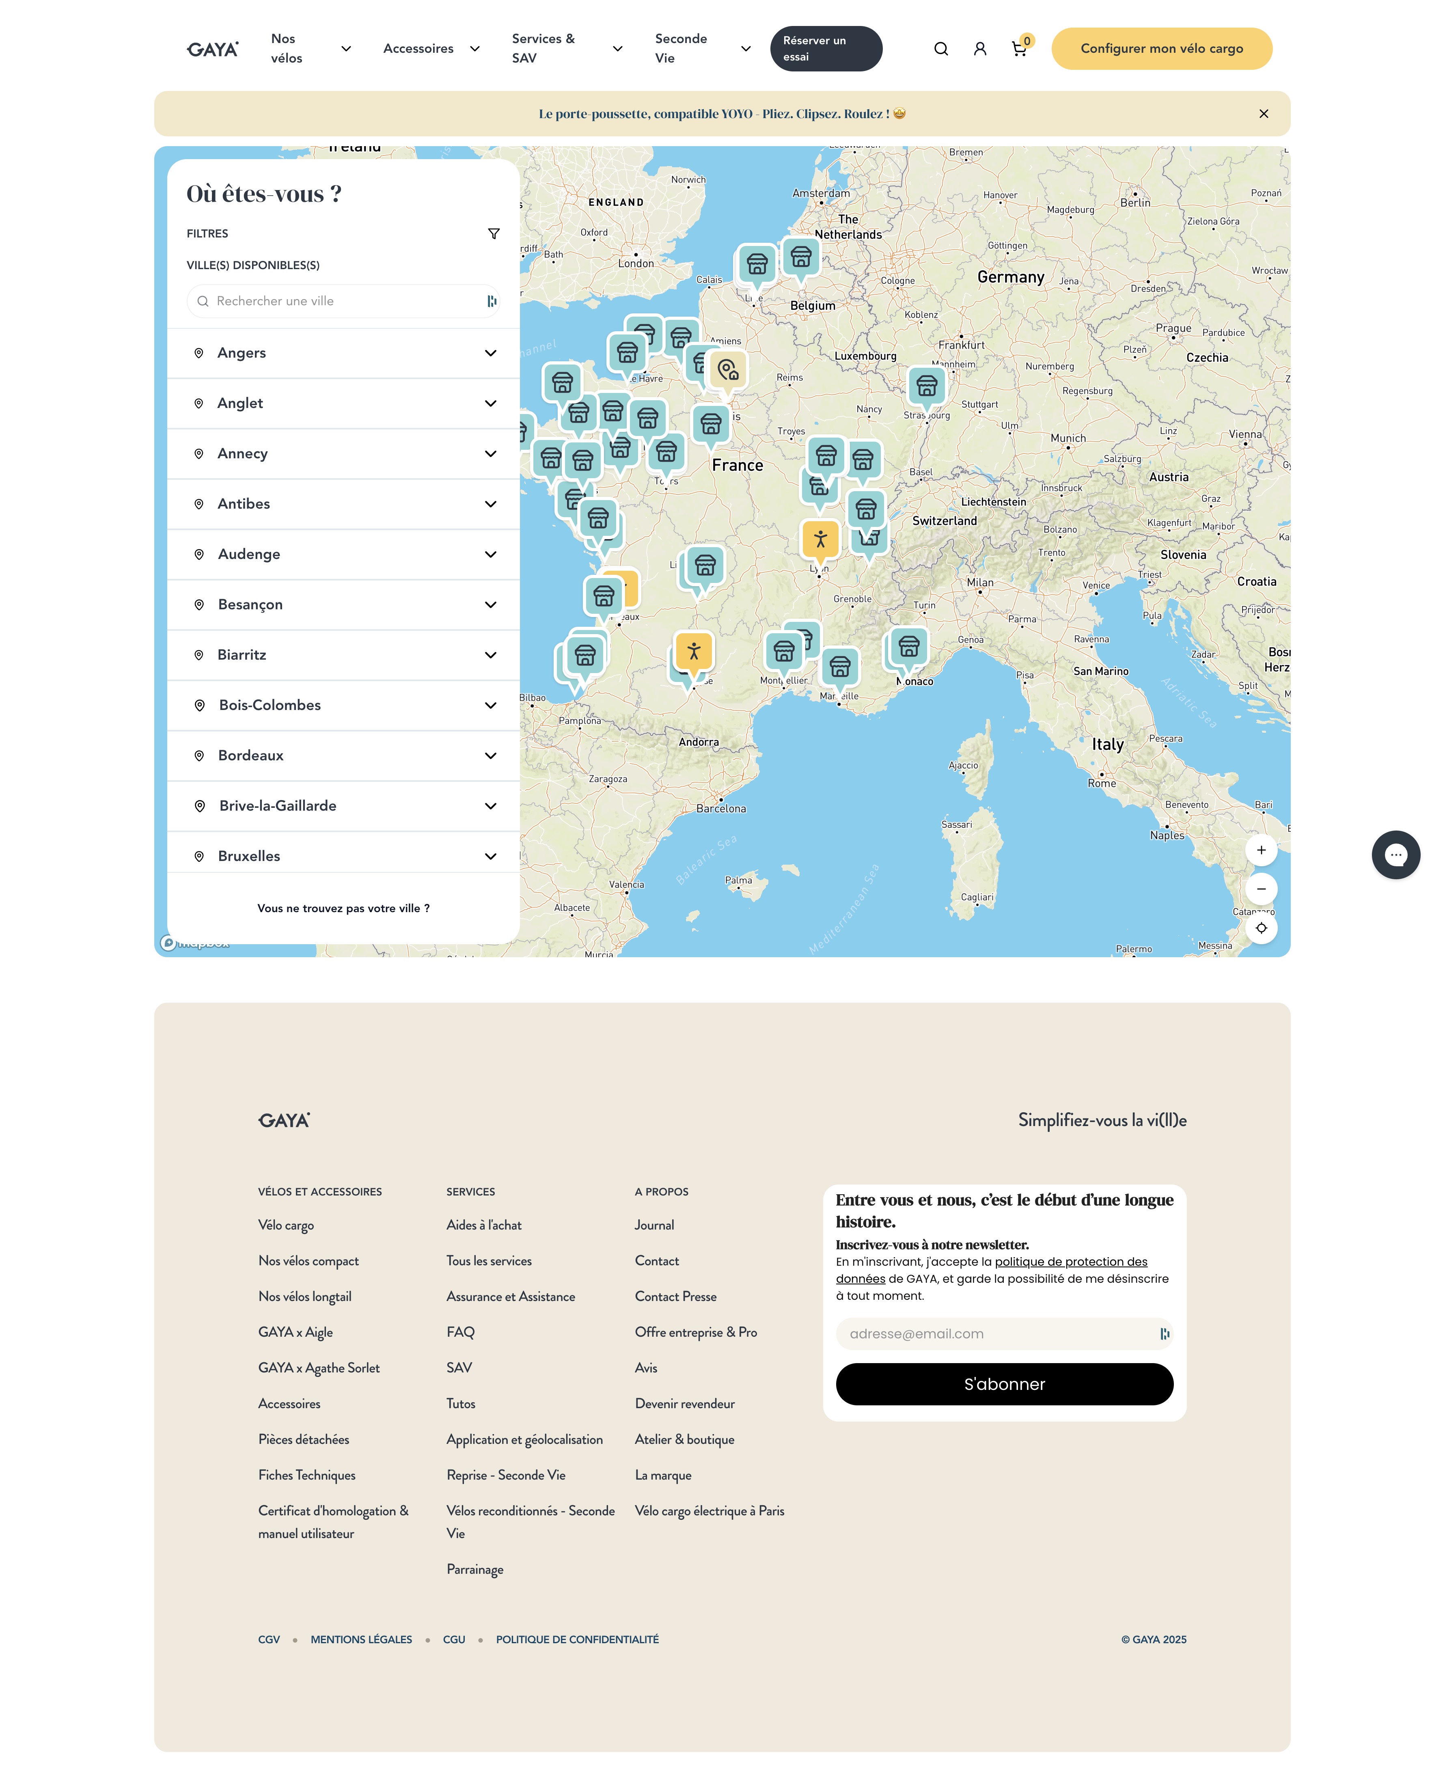The width and height of the screenshot is (1445, 1765).
Task: Expand the Angers city entry
Action: 344,353
